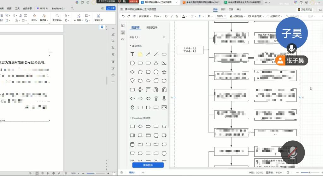
Task: Open the 微软雅黑 font dropdown
Action: point(145,16)
